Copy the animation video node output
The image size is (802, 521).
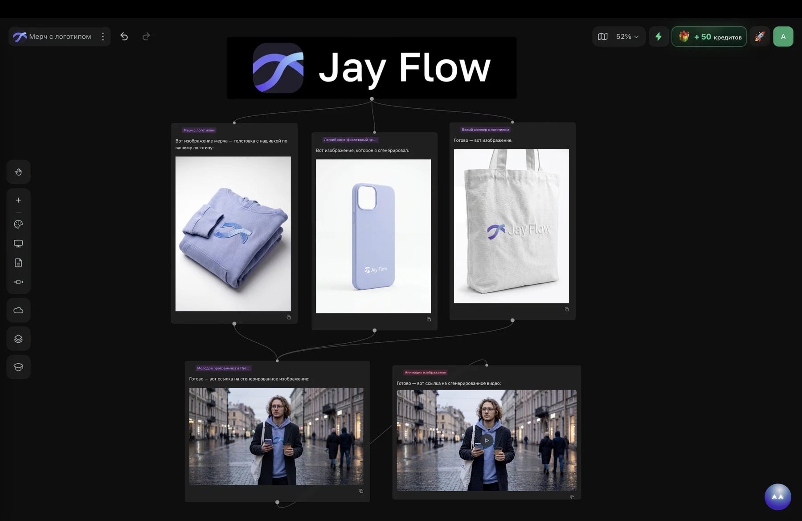point(573,497)
